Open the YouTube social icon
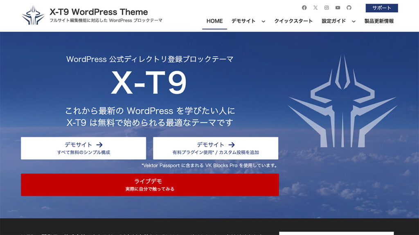This screenshot has width=419, height=235. tap(338, 8)
